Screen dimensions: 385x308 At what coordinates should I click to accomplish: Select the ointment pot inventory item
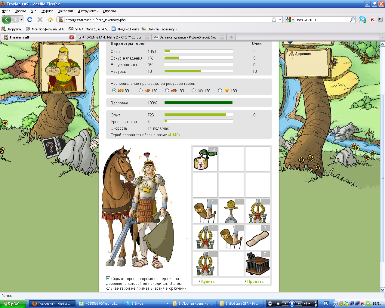point(205,159)
